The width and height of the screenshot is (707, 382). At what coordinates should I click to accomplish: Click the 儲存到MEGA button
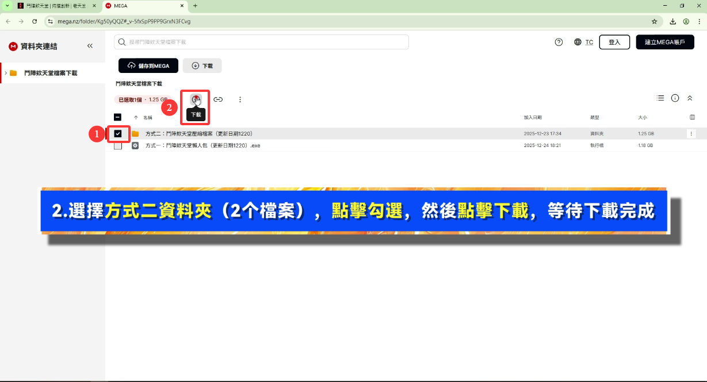(x=148, y=65)
